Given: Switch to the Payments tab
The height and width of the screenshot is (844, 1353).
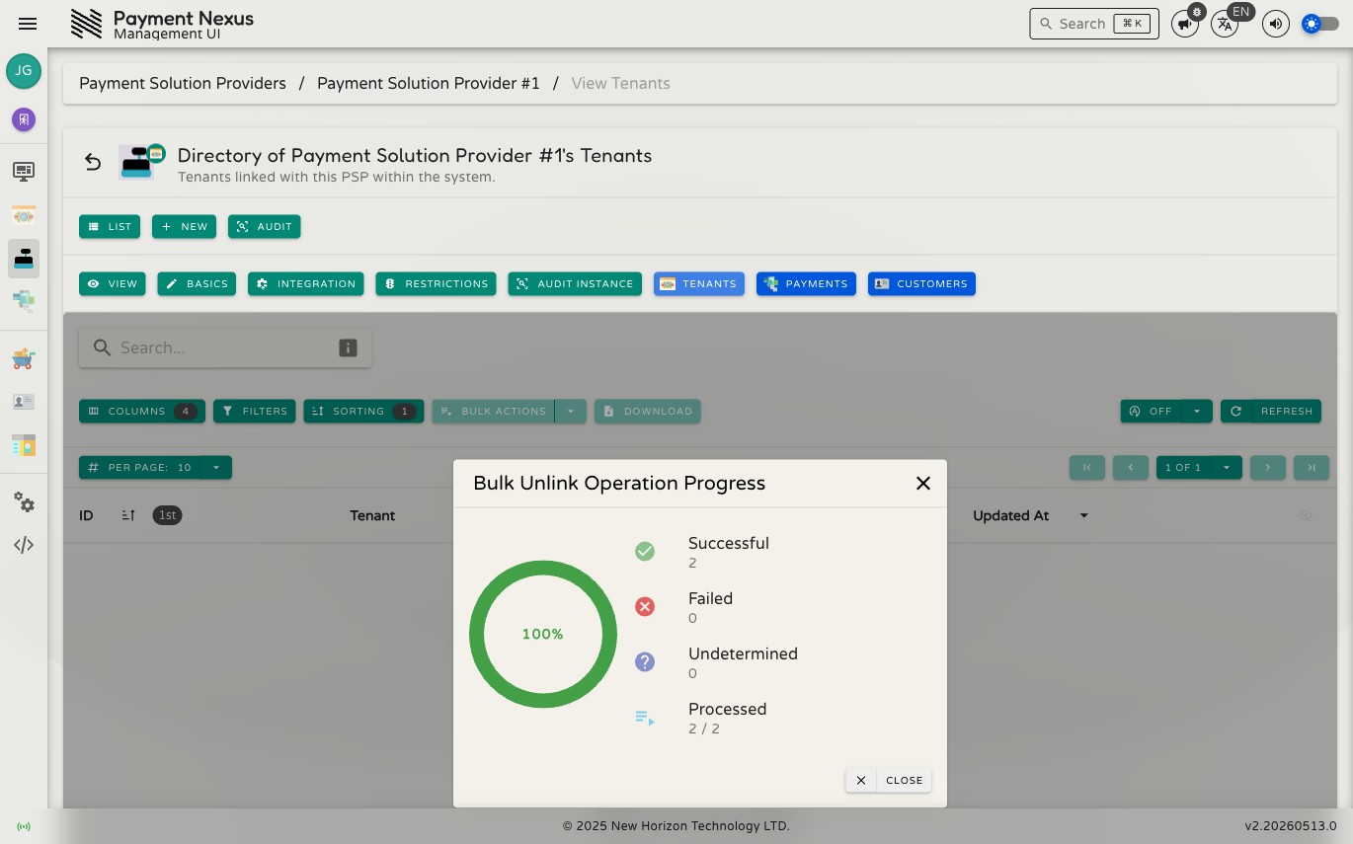Looking at the screenshot, I should coord(806,283).
